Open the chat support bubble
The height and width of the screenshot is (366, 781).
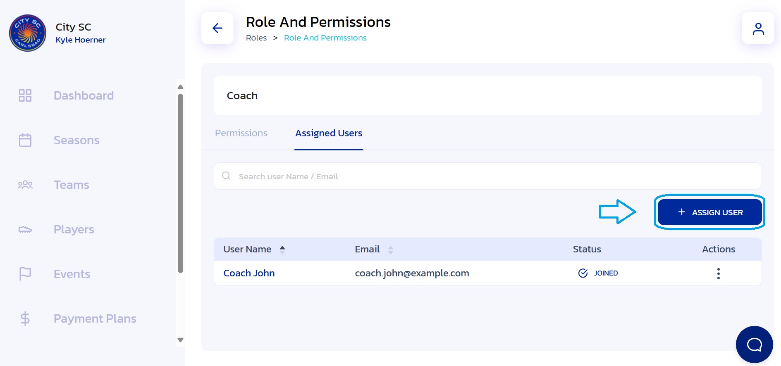[x=754, y=345]
